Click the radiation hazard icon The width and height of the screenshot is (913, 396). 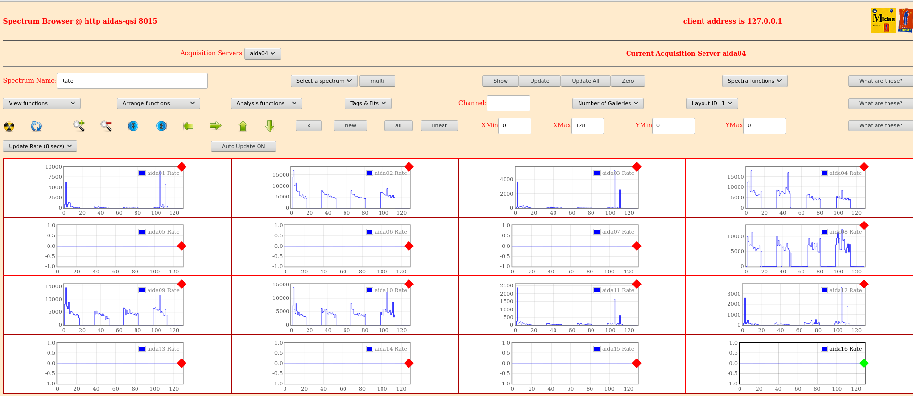[x=9, y=126]
